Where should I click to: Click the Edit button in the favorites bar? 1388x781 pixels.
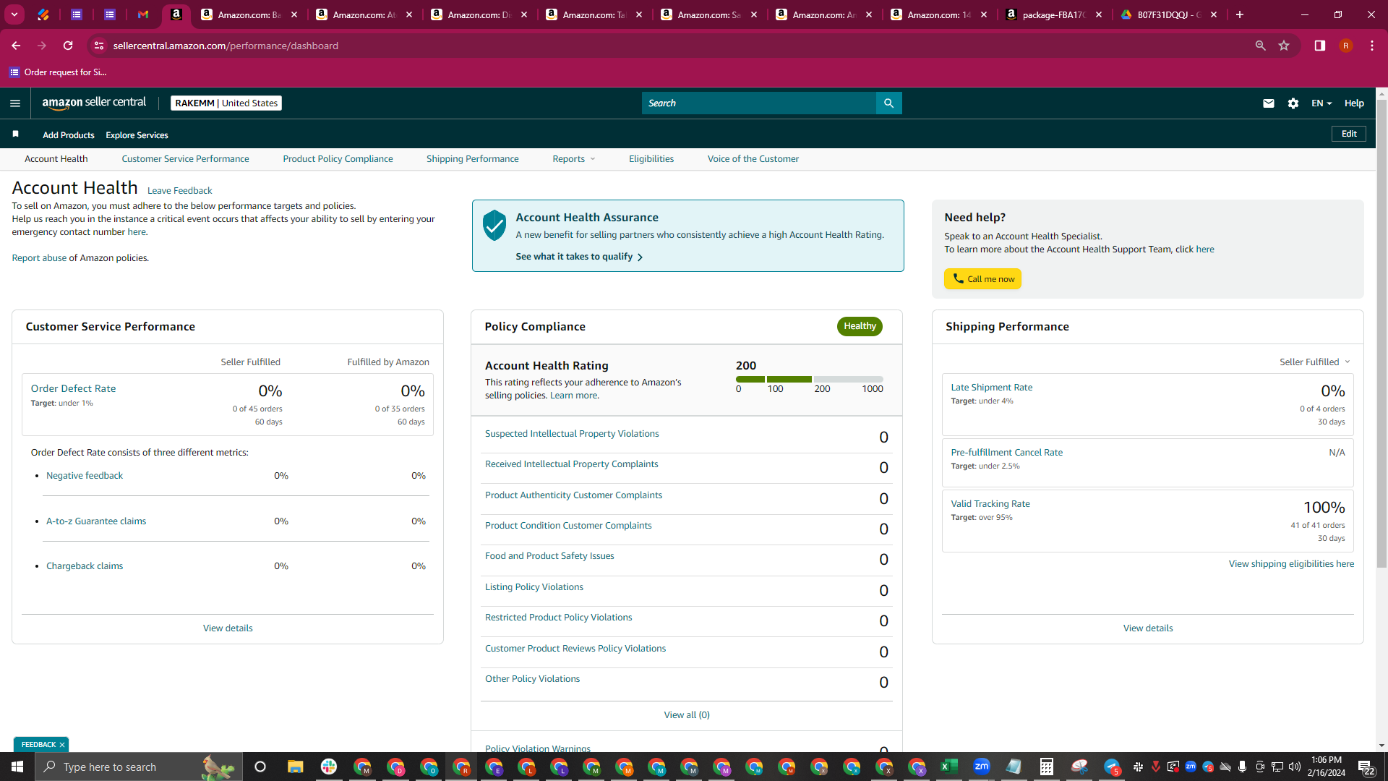click(1349, 134)
